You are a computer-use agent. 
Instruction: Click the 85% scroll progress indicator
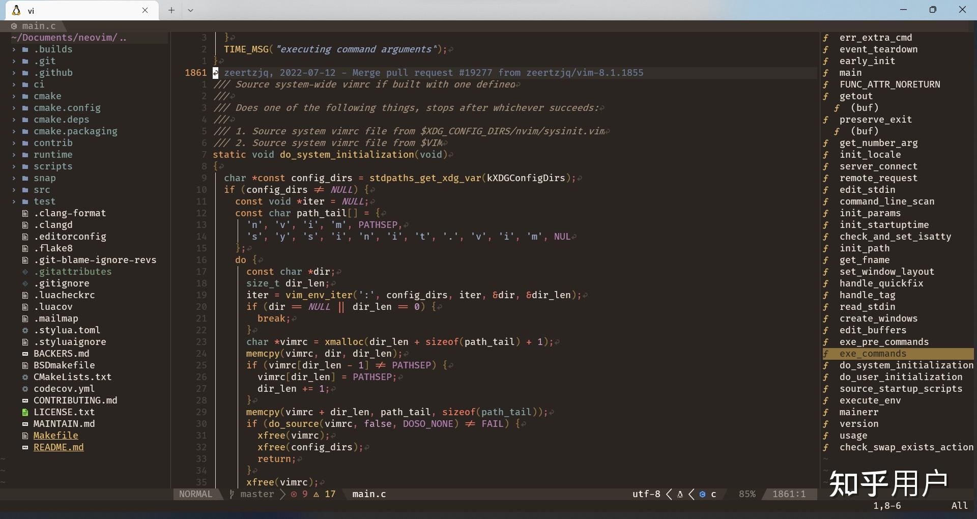pyautogui.click(x=746, y=494)
